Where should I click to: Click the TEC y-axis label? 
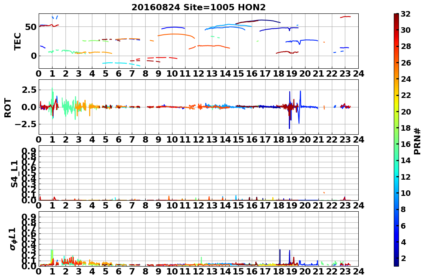18,41
